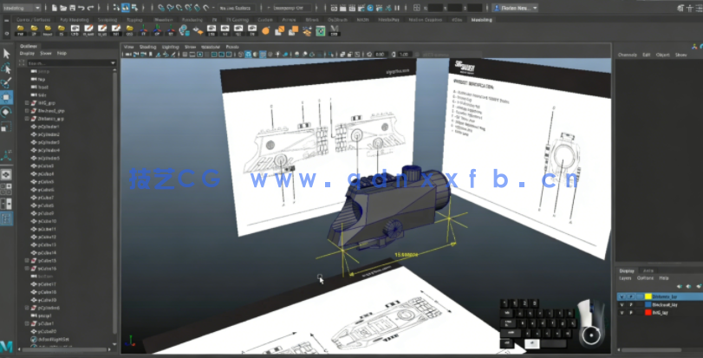Screen dimensions: 703x358
Task: Click the Paint Selection tool
Action: click(x=6, y=82)
